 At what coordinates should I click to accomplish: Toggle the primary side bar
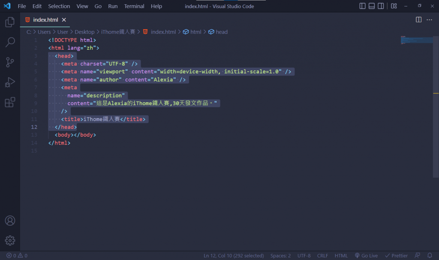coord(362,6)
